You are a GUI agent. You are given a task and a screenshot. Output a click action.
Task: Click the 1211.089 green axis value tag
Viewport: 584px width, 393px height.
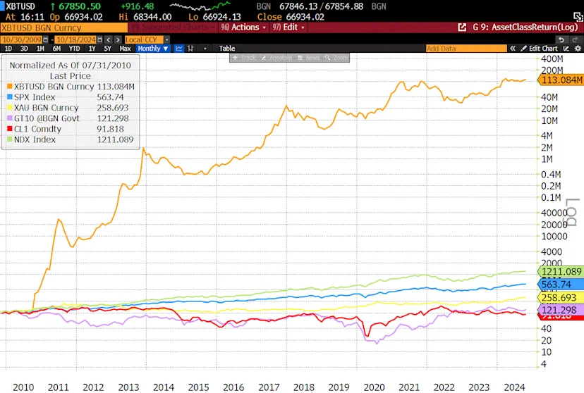(561, 271)
